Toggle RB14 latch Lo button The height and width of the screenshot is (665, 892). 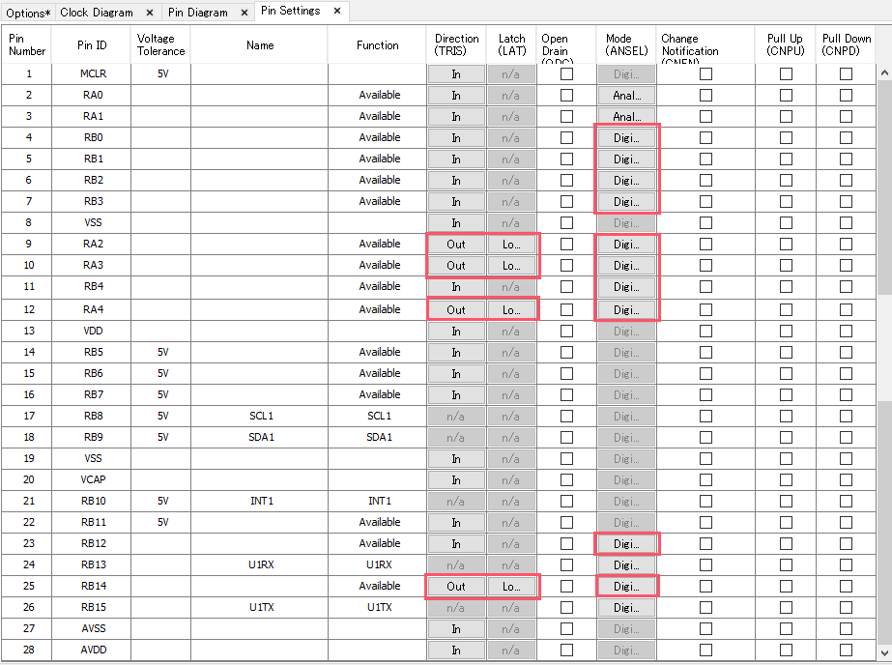tap(511, 587)
